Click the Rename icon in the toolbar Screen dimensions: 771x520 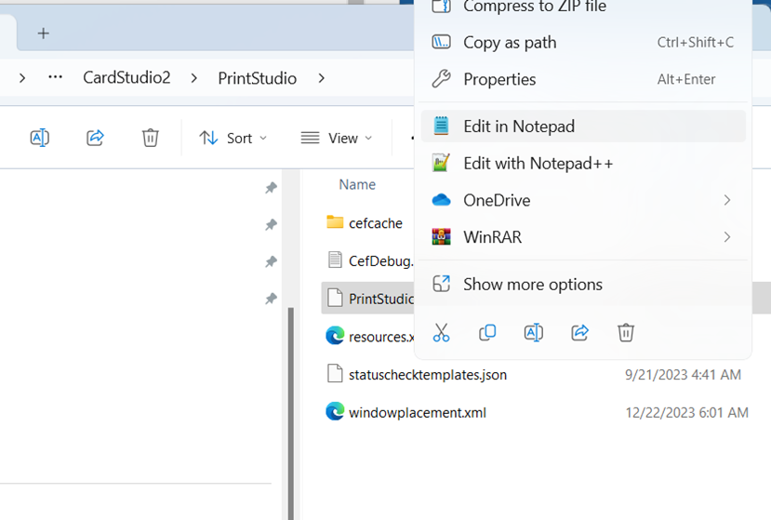click(x=40, y=138)
